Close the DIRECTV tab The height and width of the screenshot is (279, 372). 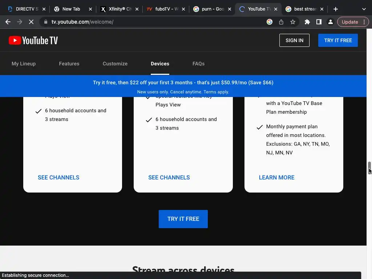pyautogui.click(x=44, y=9)
